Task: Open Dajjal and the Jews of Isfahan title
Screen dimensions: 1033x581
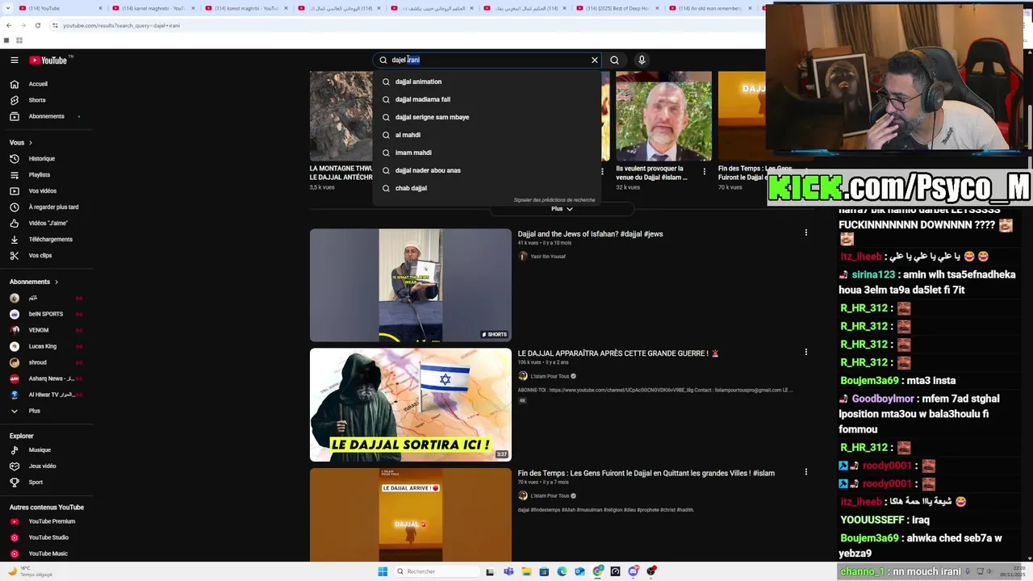Action: pos(590,234)
